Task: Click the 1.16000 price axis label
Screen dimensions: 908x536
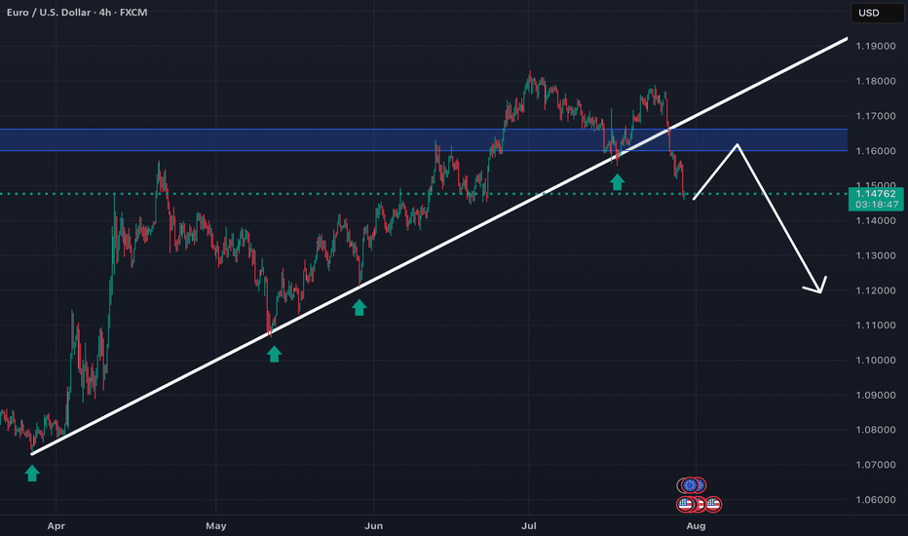Action: pyautogui.click(x=876, y=151)
